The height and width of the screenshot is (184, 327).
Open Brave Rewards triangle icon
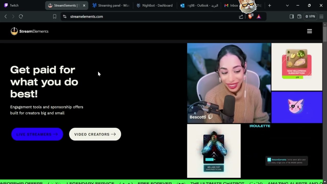pyautogui.click(x=259, y=16)
